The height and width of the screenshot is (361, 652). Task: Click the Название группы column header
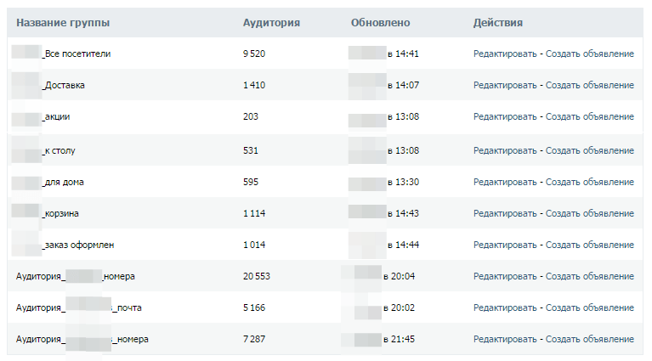pos(63,23)
